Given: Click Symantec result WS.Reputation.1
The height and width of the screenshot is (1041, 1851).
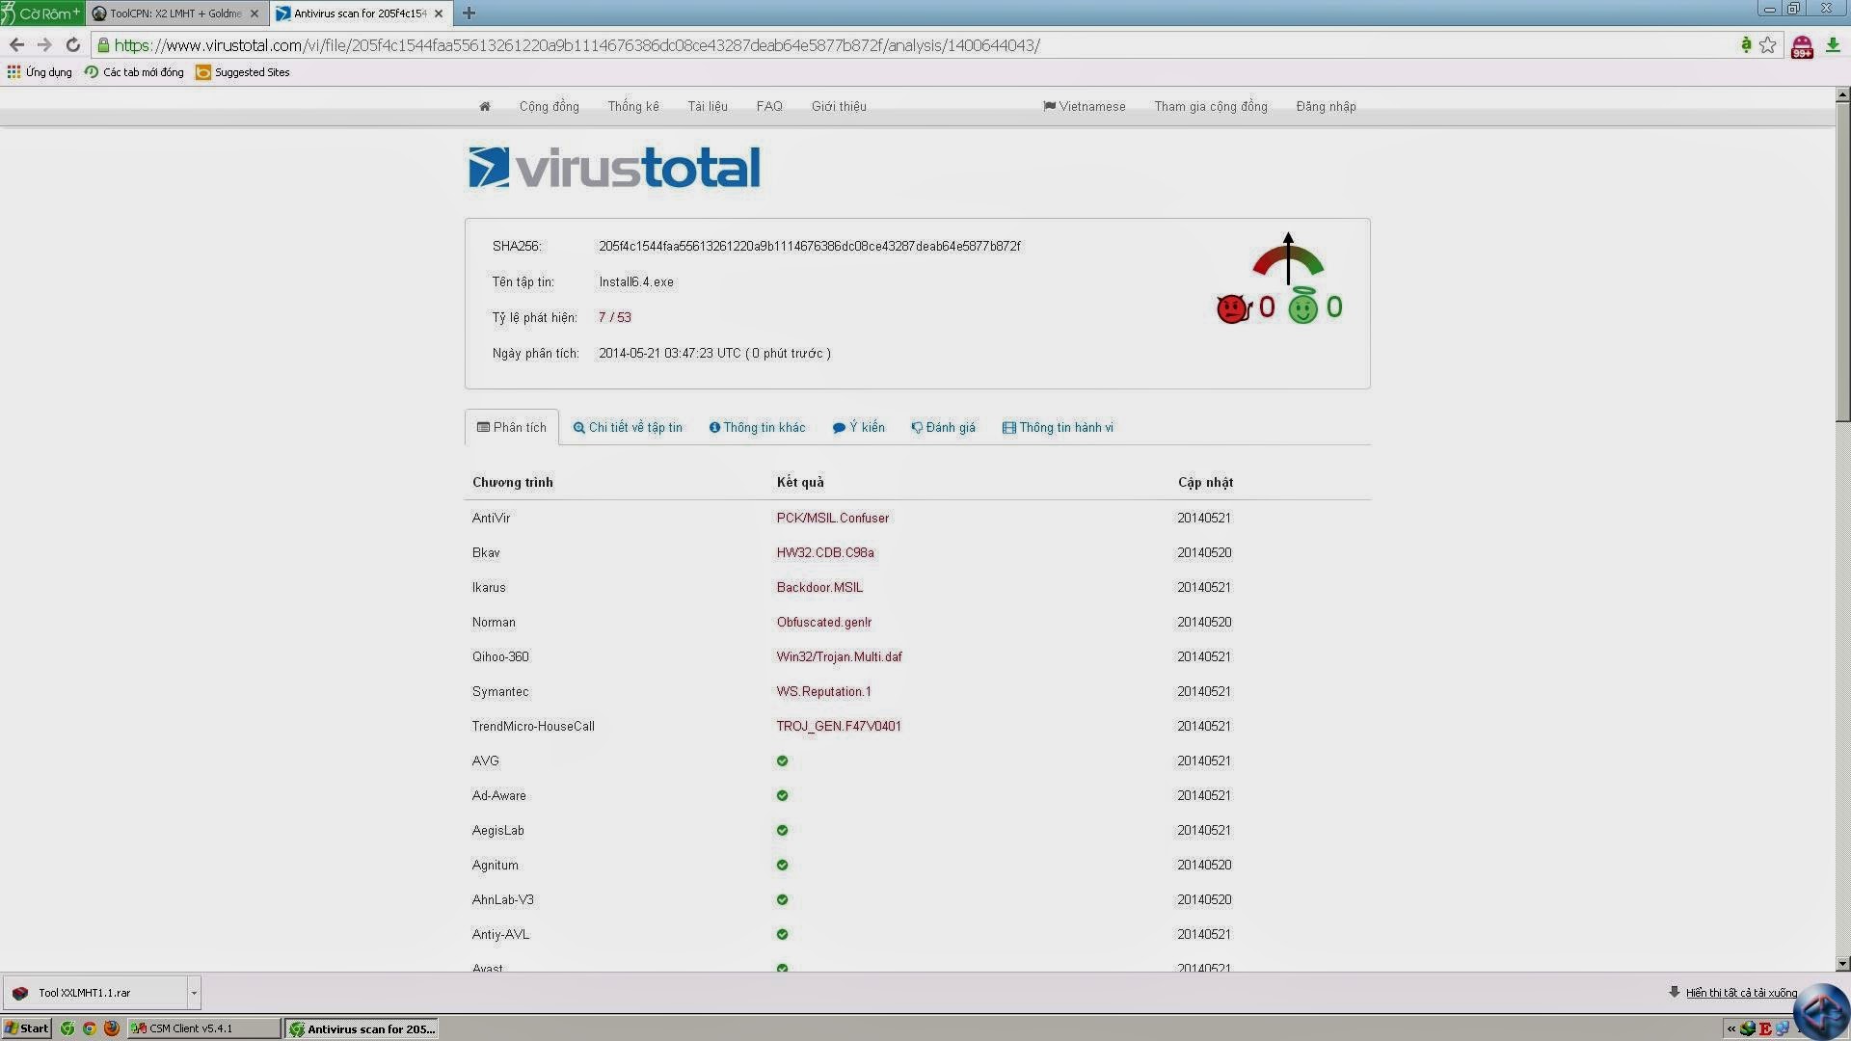Looking at the screenshot, I should [x=823, y=692].
